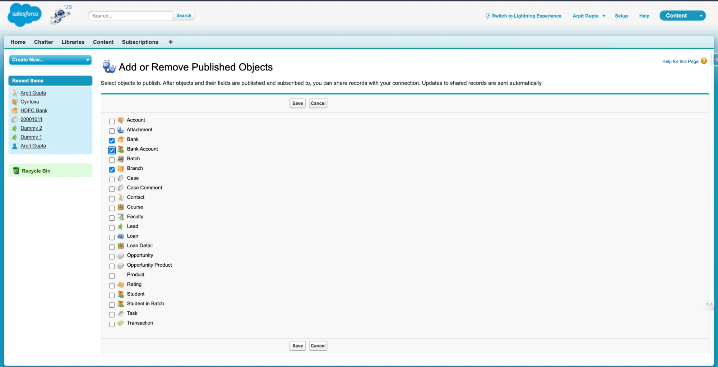This screenshot has width=718, height=367.
Task: Click the Bank object icon beside its checkbox
Action: (x=120, y=139)
